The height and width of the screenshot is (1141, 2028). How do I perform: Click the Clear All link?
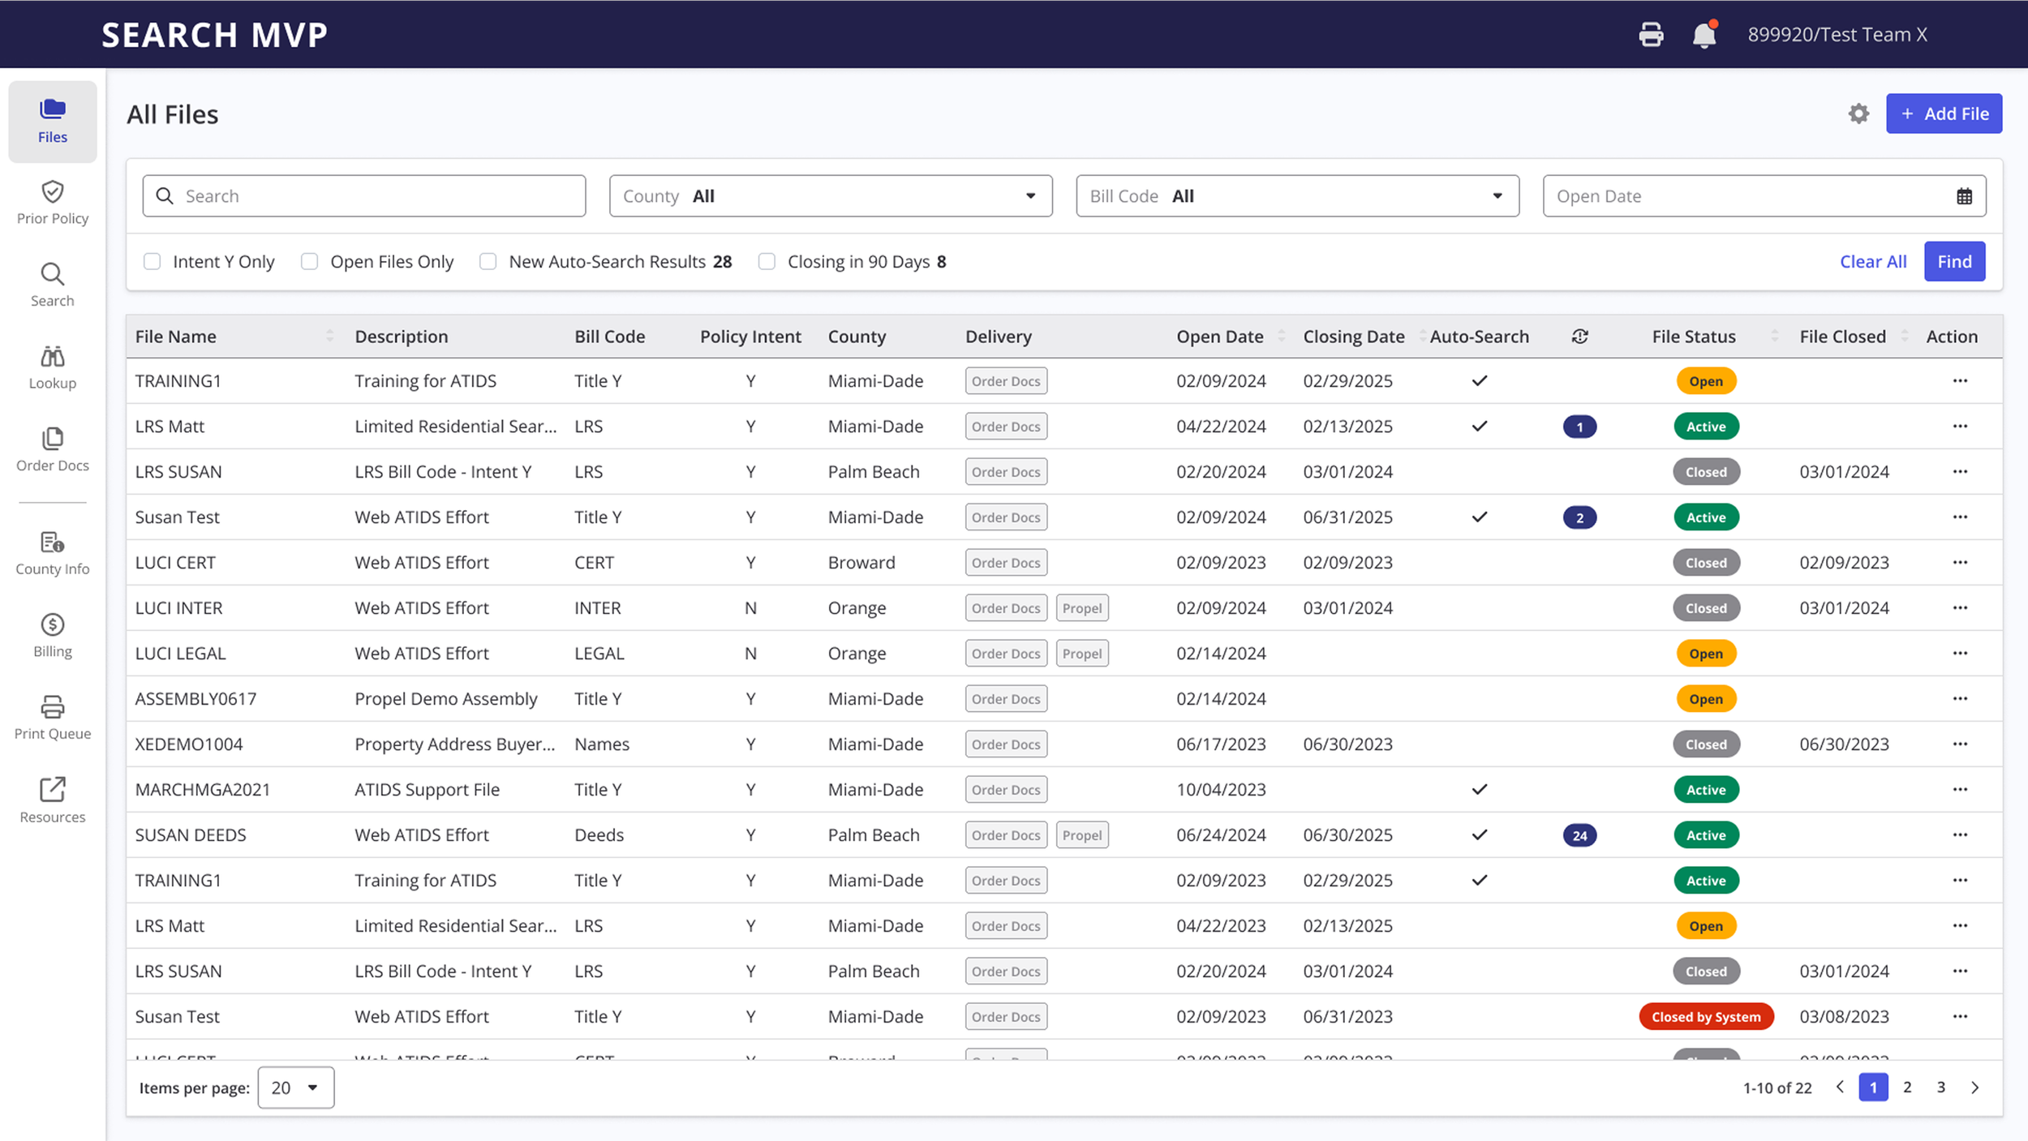tap(1873, 262)
